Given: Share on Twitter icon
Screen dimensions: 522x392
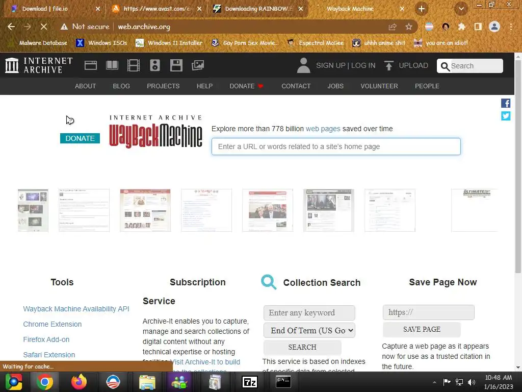Looking at the screenshot, I should 506,116.
